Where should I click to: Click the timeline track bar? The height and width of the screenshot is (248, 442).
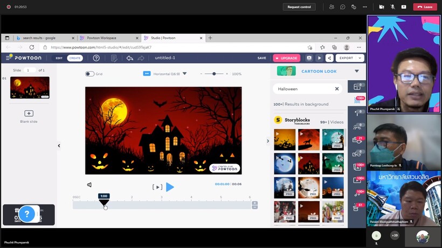(162, 205)
